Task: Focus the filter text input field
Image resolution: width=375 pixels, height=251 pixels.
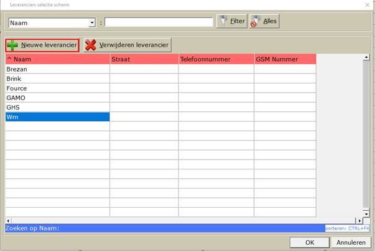Action: (159, 22)
